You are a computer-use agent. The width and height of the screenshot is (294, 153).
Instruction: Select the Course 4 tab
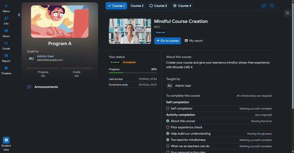(182, 6)
